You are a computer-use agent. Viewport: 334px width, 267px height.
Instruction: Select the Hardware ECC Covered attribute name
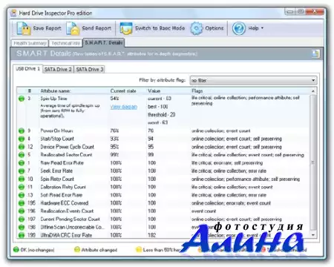click(x=65, y=203)
